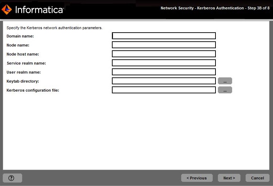
Task: Click the 'Node host name:' label
Action: pos(23,54)
